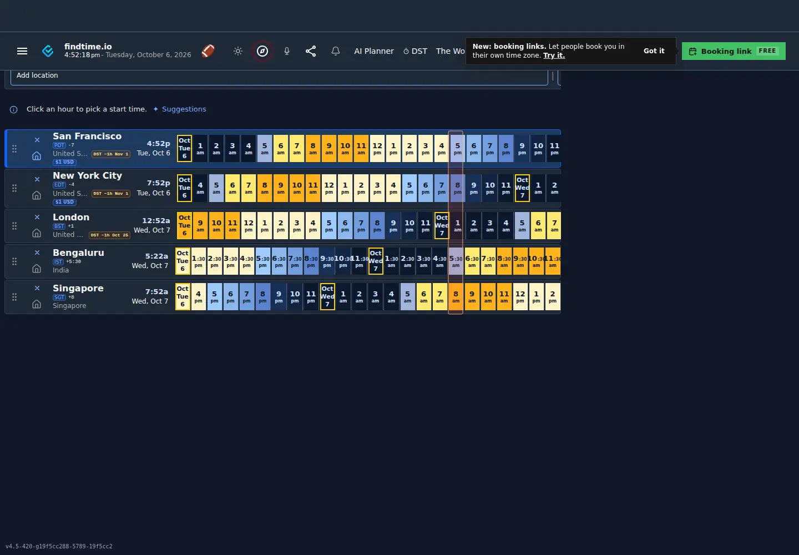Click the $1 USD badge under San Francisco
The image size is (799, 555).
pyautogui.click(x=64, y=162)
